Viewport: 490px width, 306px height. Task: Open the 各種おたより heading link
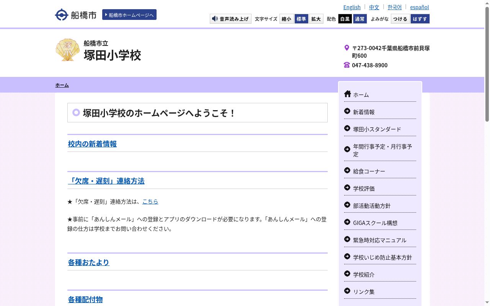89,262
